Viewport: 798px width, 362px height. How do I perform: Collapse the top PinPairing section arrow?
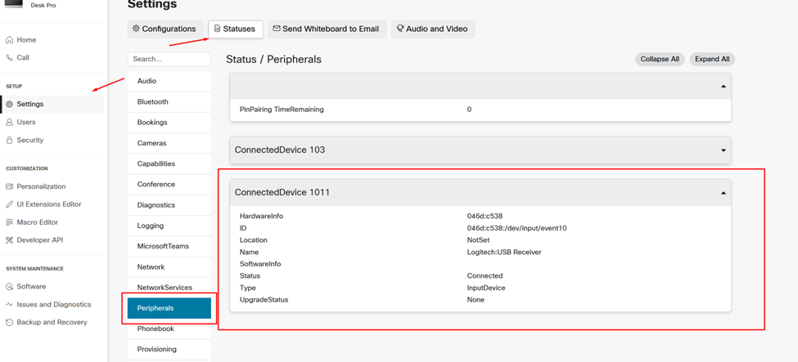pos(723,87)
